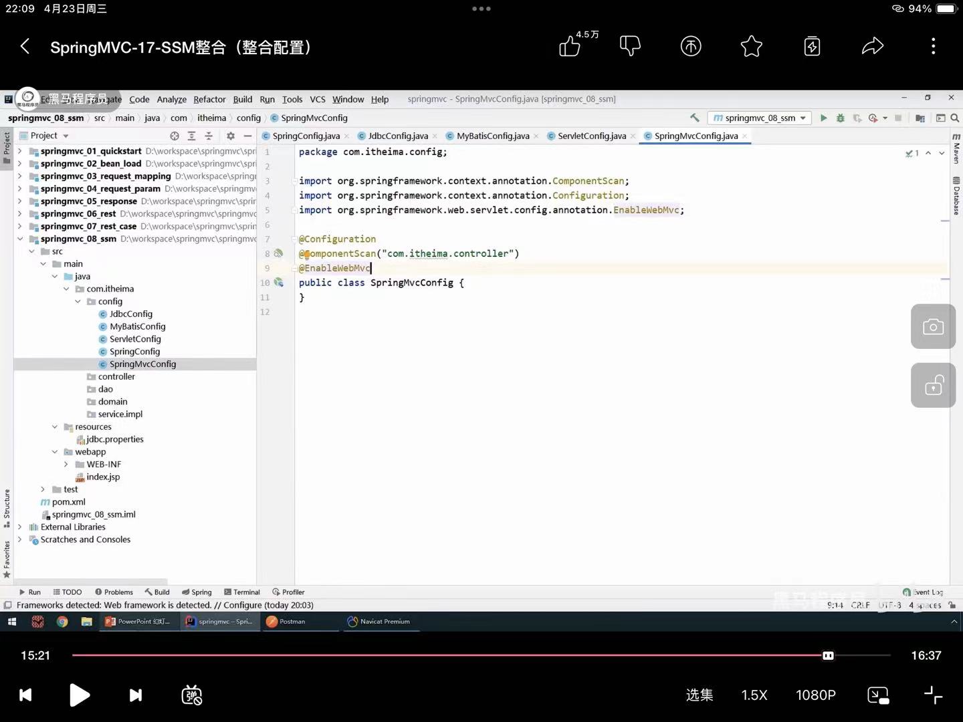Collapse the resources folder

pyautogui.click(x=55, y=427)
